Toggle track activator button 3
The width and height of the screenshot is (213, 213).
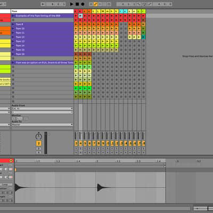pos(76,143)
